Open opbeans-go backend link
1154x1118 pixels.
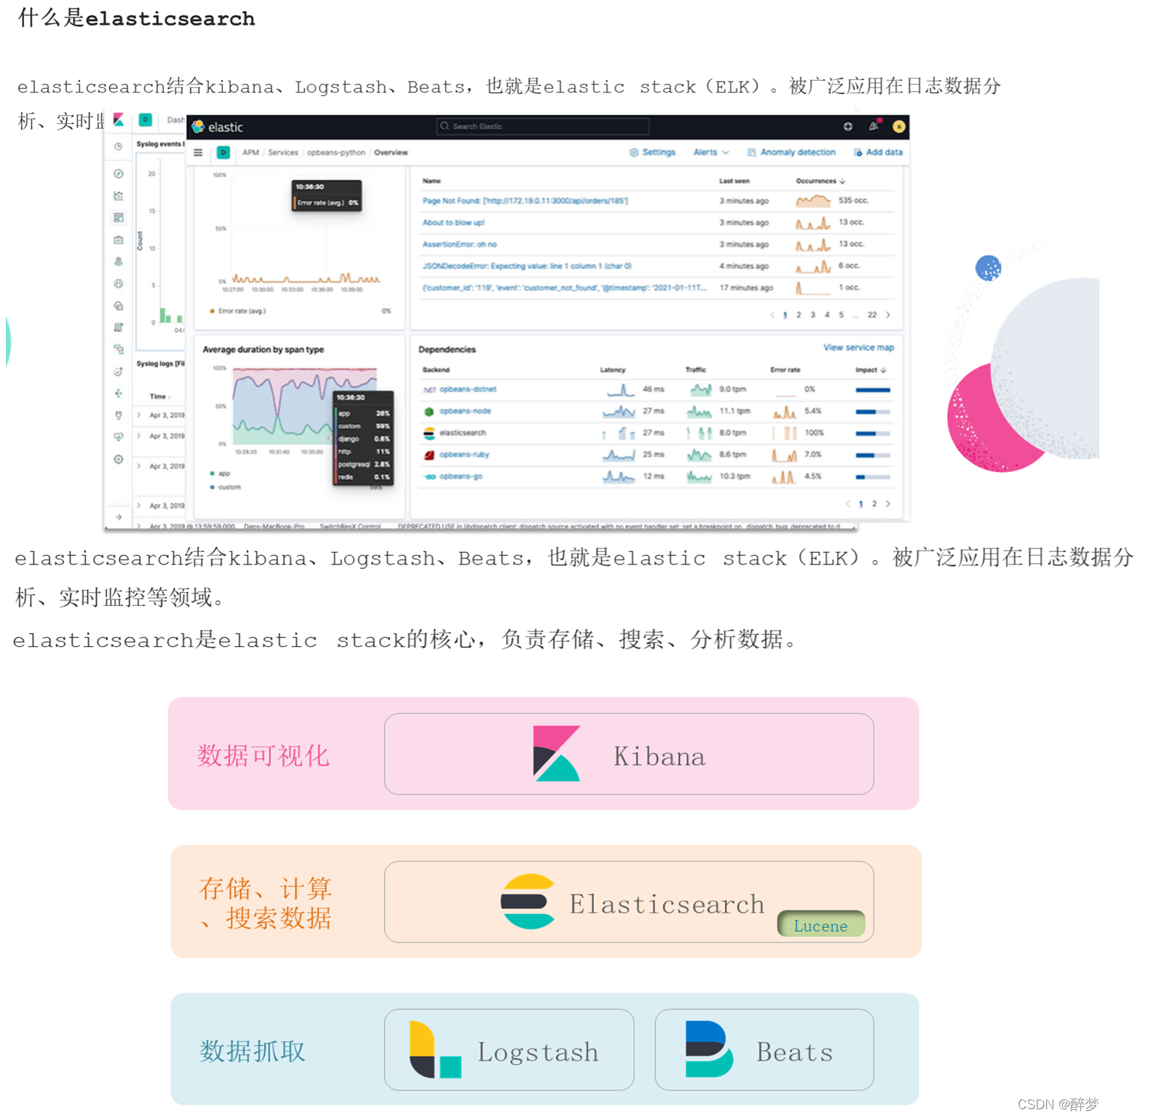tap(460, 477)
